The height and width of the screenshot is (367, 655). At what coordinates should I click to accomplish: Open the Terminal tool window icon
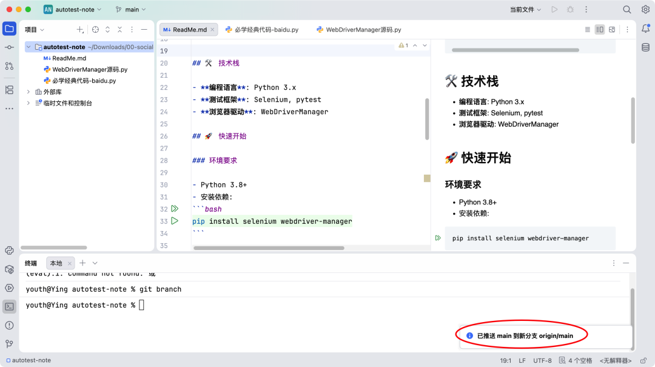(9, 307)
